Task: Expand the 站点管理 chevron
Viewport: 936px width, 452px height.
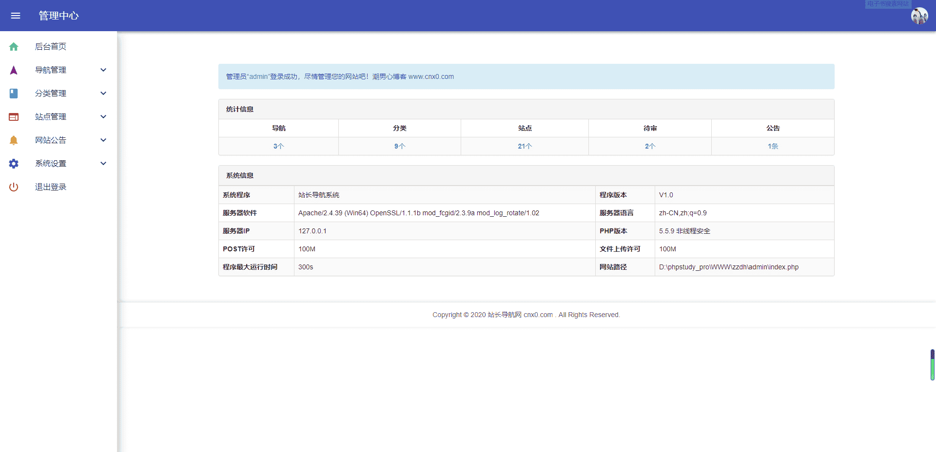Action: point(103,117)
